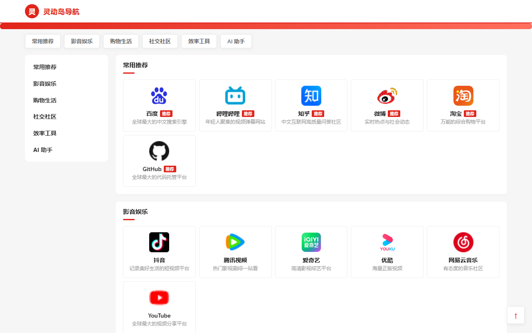Image resolution: width=532 pixels, height=333 pixels.
Task: Open the 微博 eye logo icon
Action: pyautogui.click(x=387, y=96)
